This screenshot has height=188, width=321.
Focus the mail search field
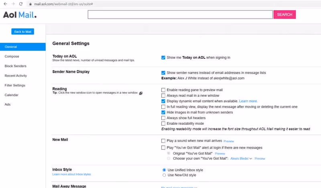[180, 14]
